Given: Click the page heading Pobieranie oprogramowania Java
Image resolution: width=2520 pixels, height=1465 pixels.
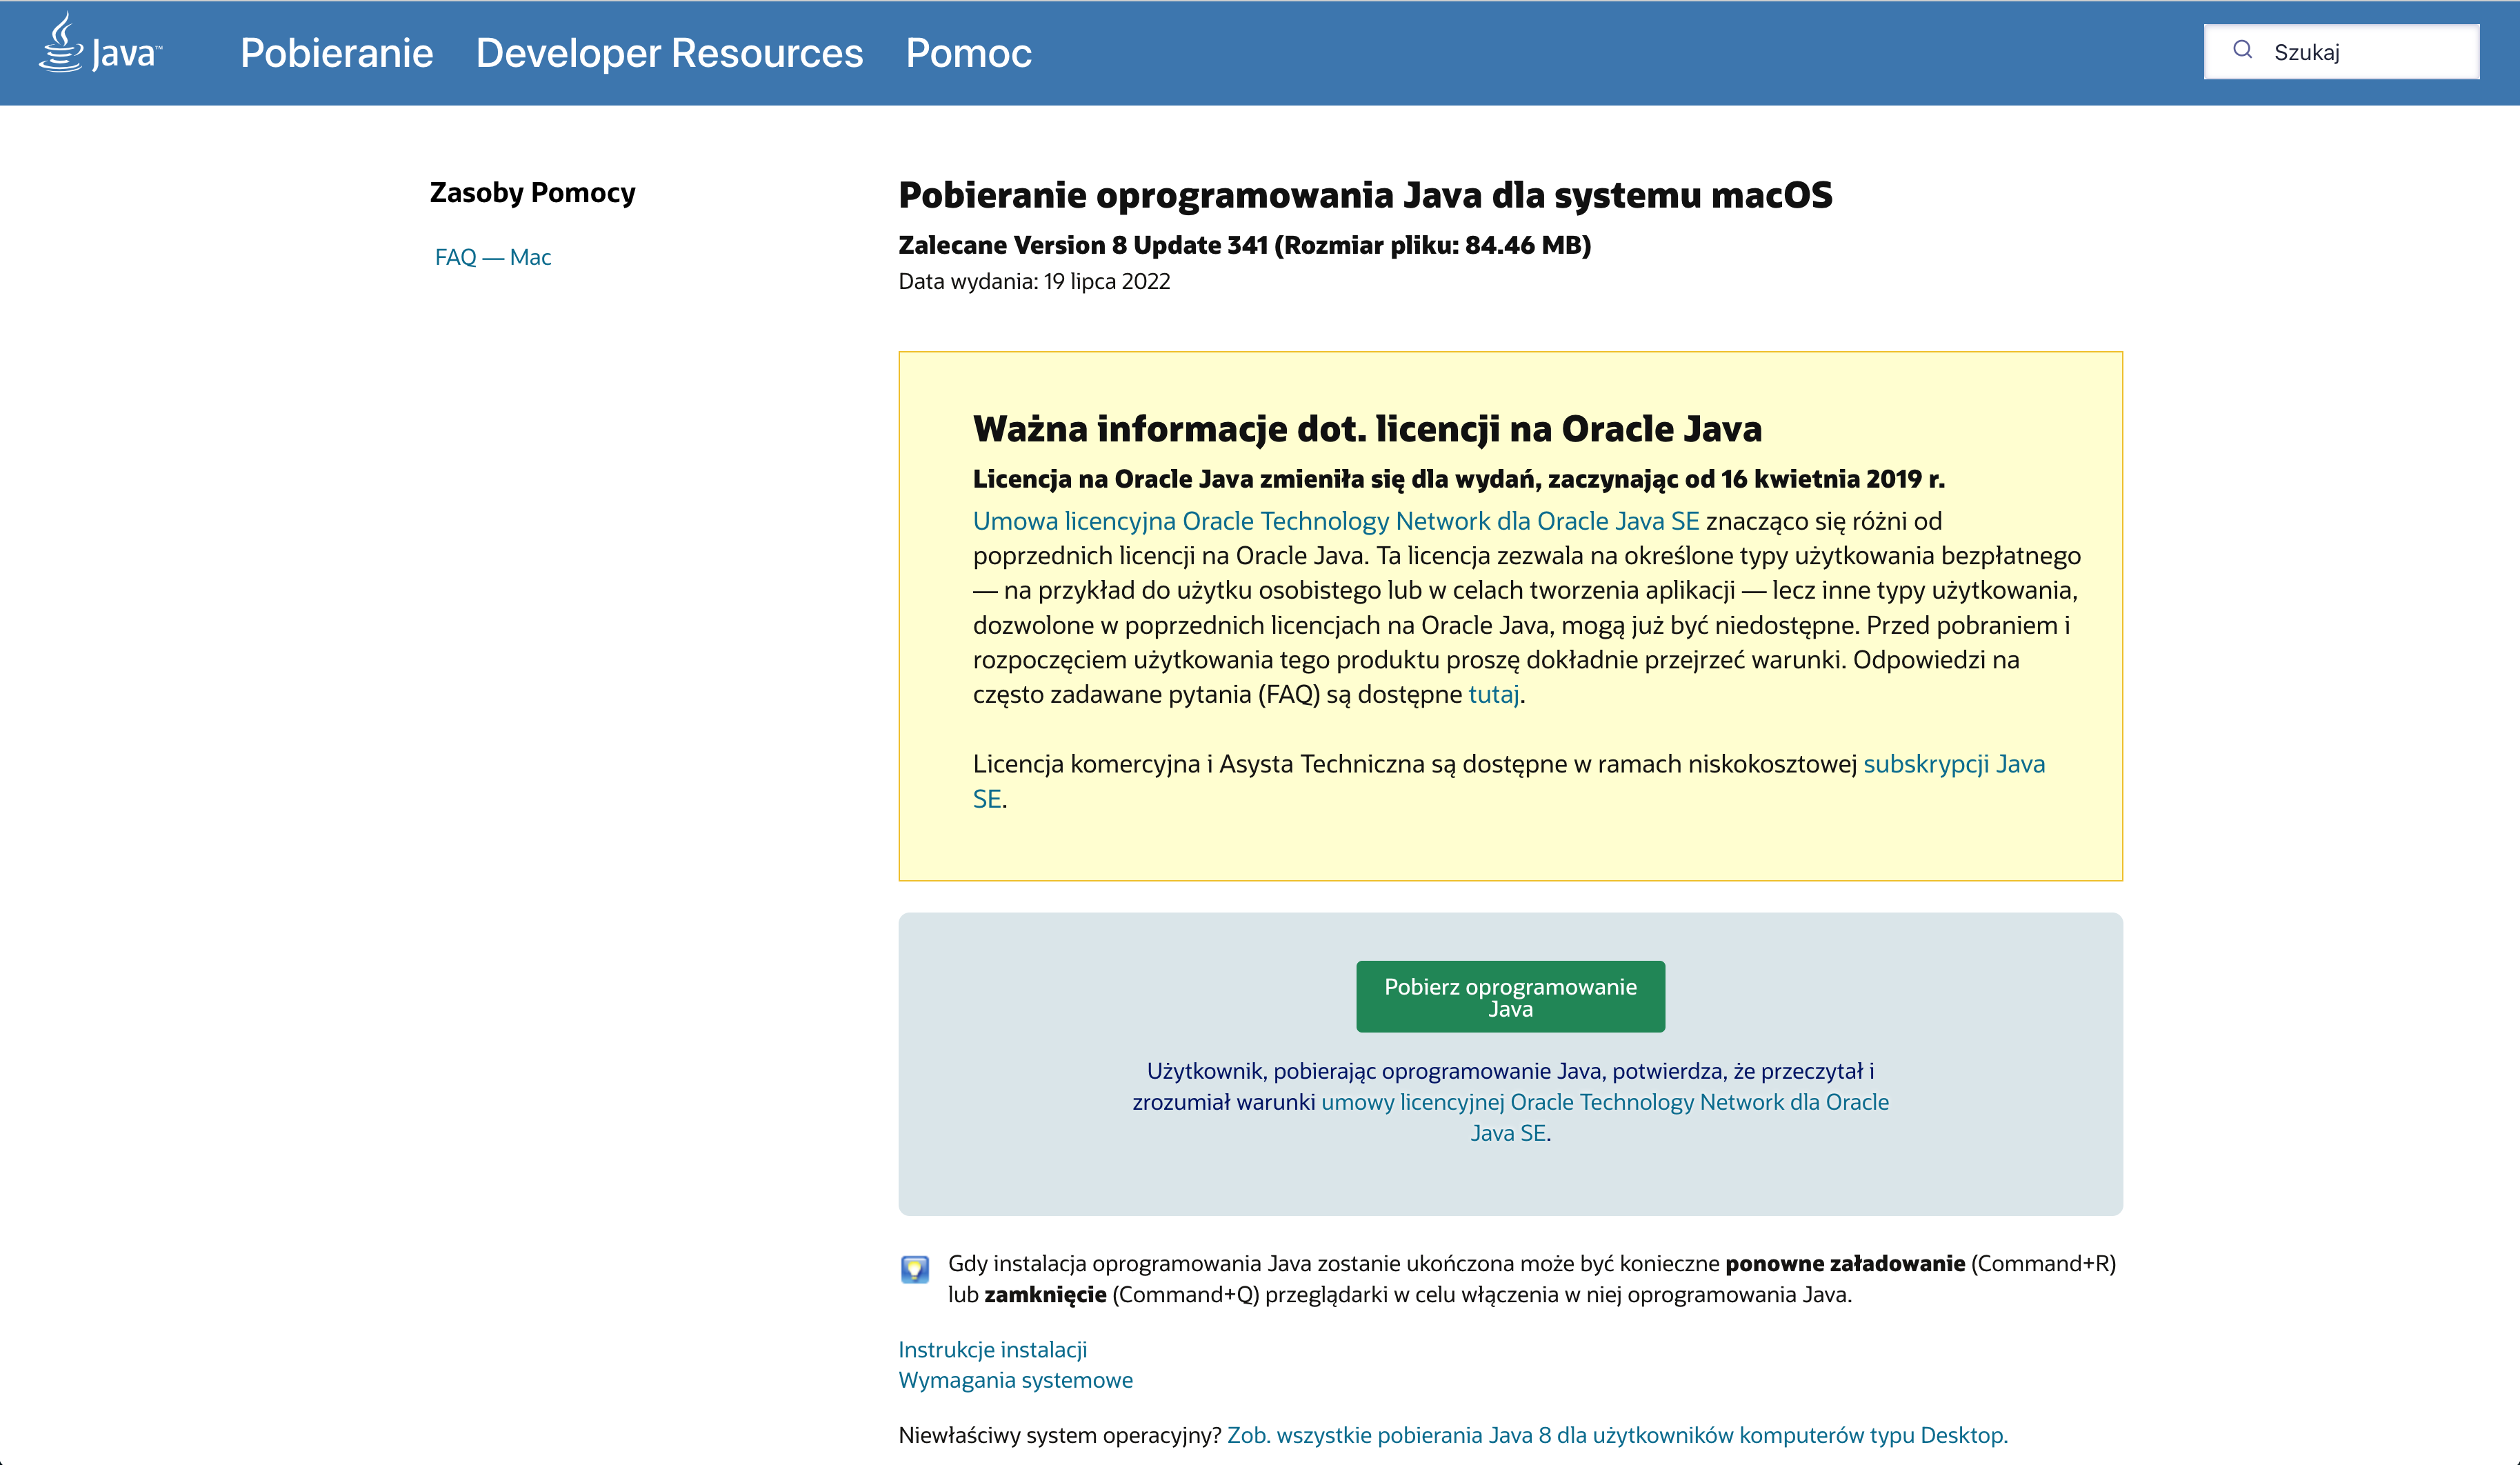Looking at the screenshot, I should click(x=1365, y=195).
